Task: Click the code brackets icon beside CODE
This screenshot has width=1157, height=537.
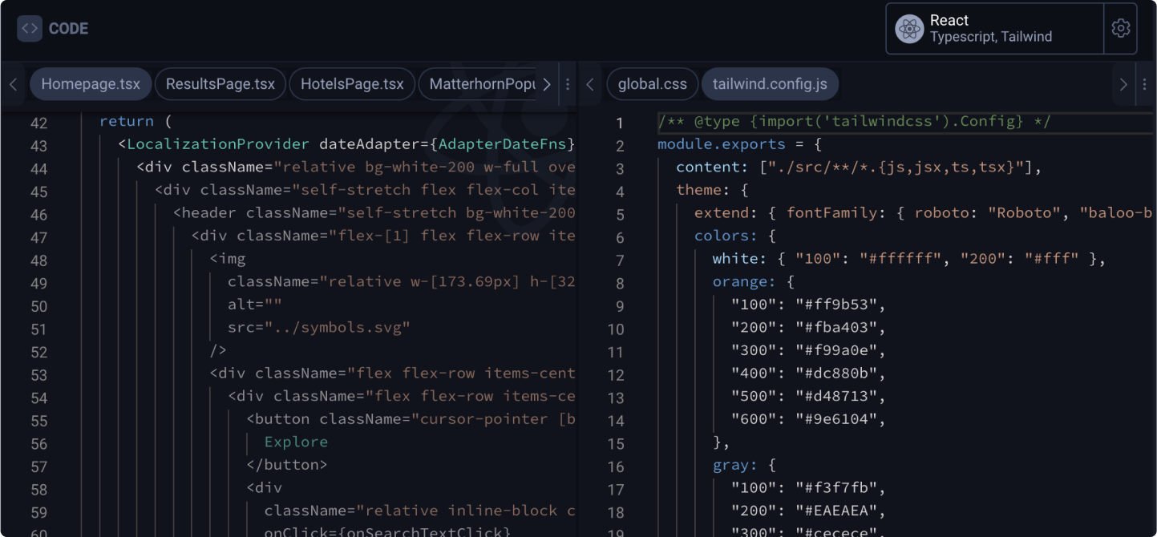Action: [30, 29]
